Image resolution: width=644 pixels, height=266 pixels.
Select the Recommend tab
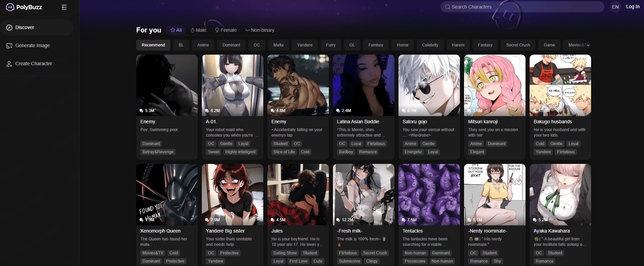tap(153, 45)
